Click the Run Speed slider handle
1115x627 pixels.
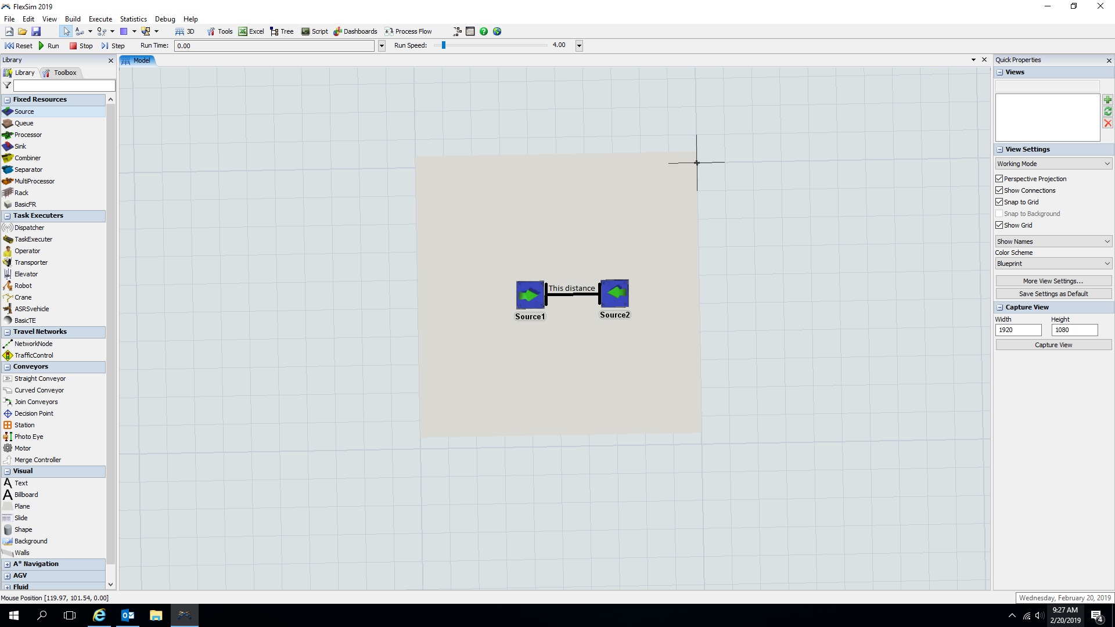[444, 45]
